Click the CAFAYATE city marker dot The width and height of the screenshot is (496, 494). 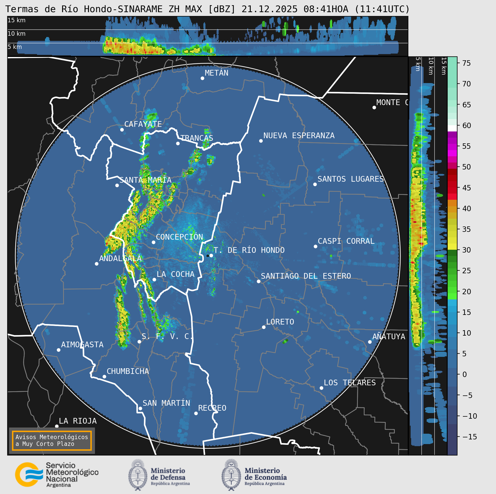click(122, 130)
